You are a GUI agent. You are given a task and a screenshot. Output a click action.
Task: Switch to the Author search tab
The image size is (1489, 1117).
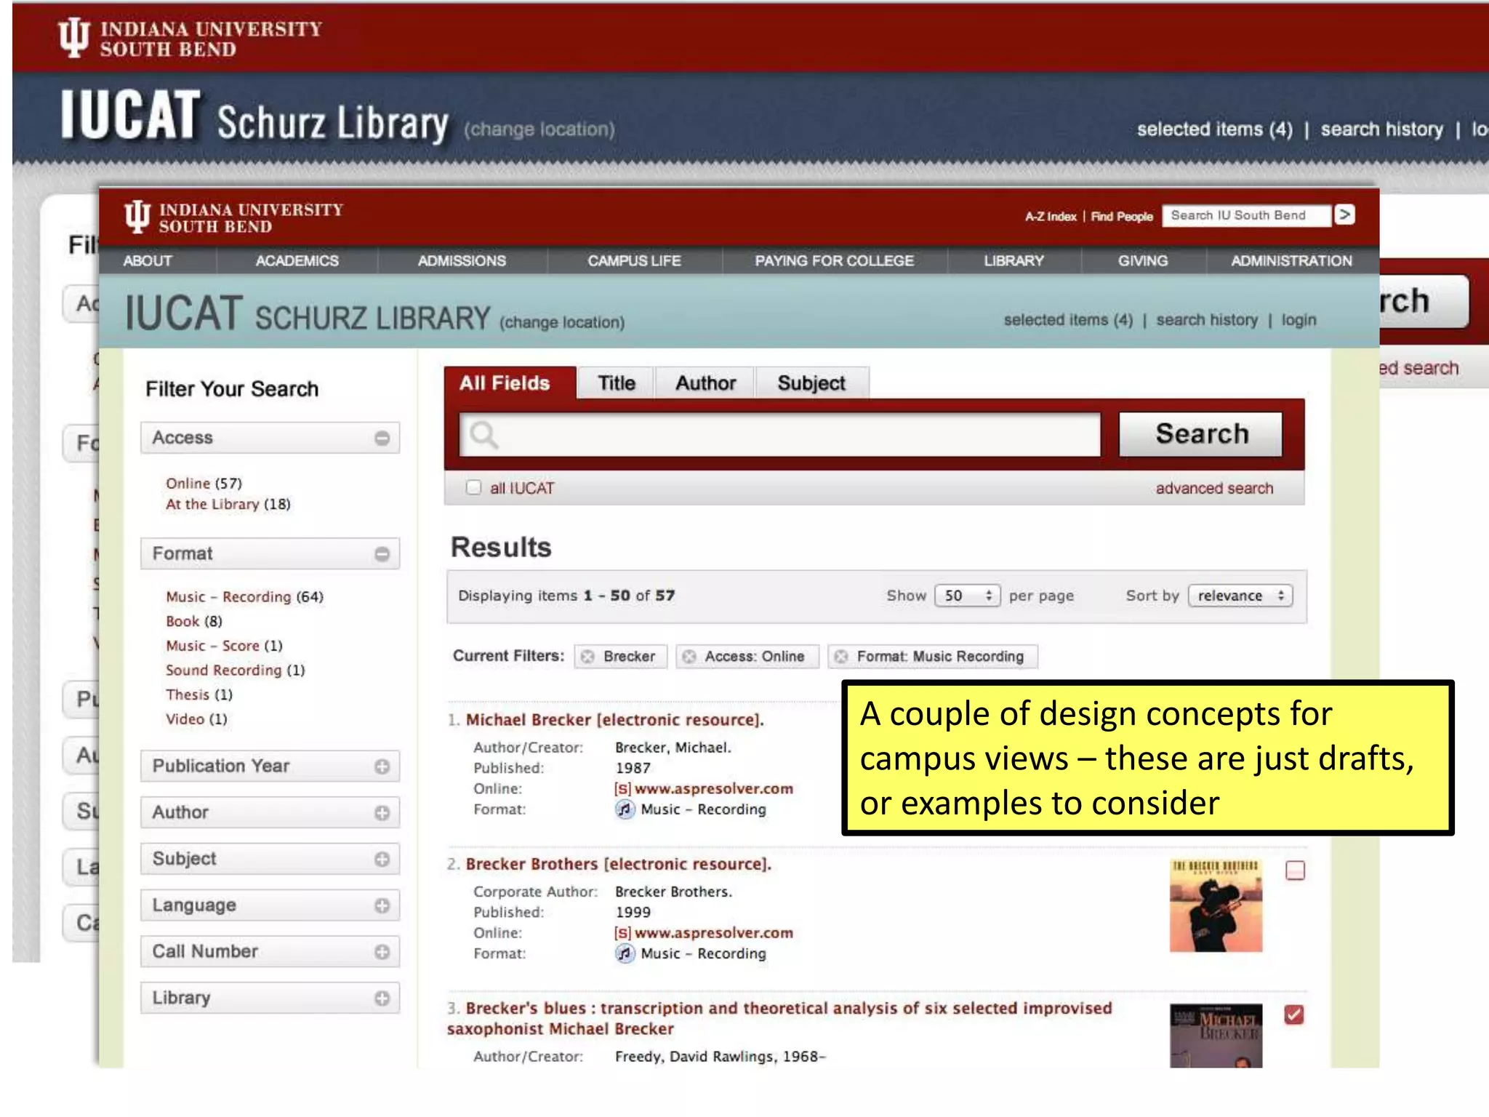coord(705,383)
